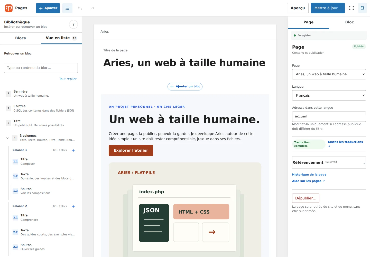Click the Tout replier link
This screenshot has height=257, width=370.
tap(68, 79)
